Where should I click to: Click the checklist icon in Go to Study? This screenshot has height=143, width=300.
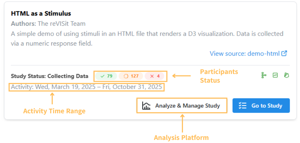(x=242, y=106)
